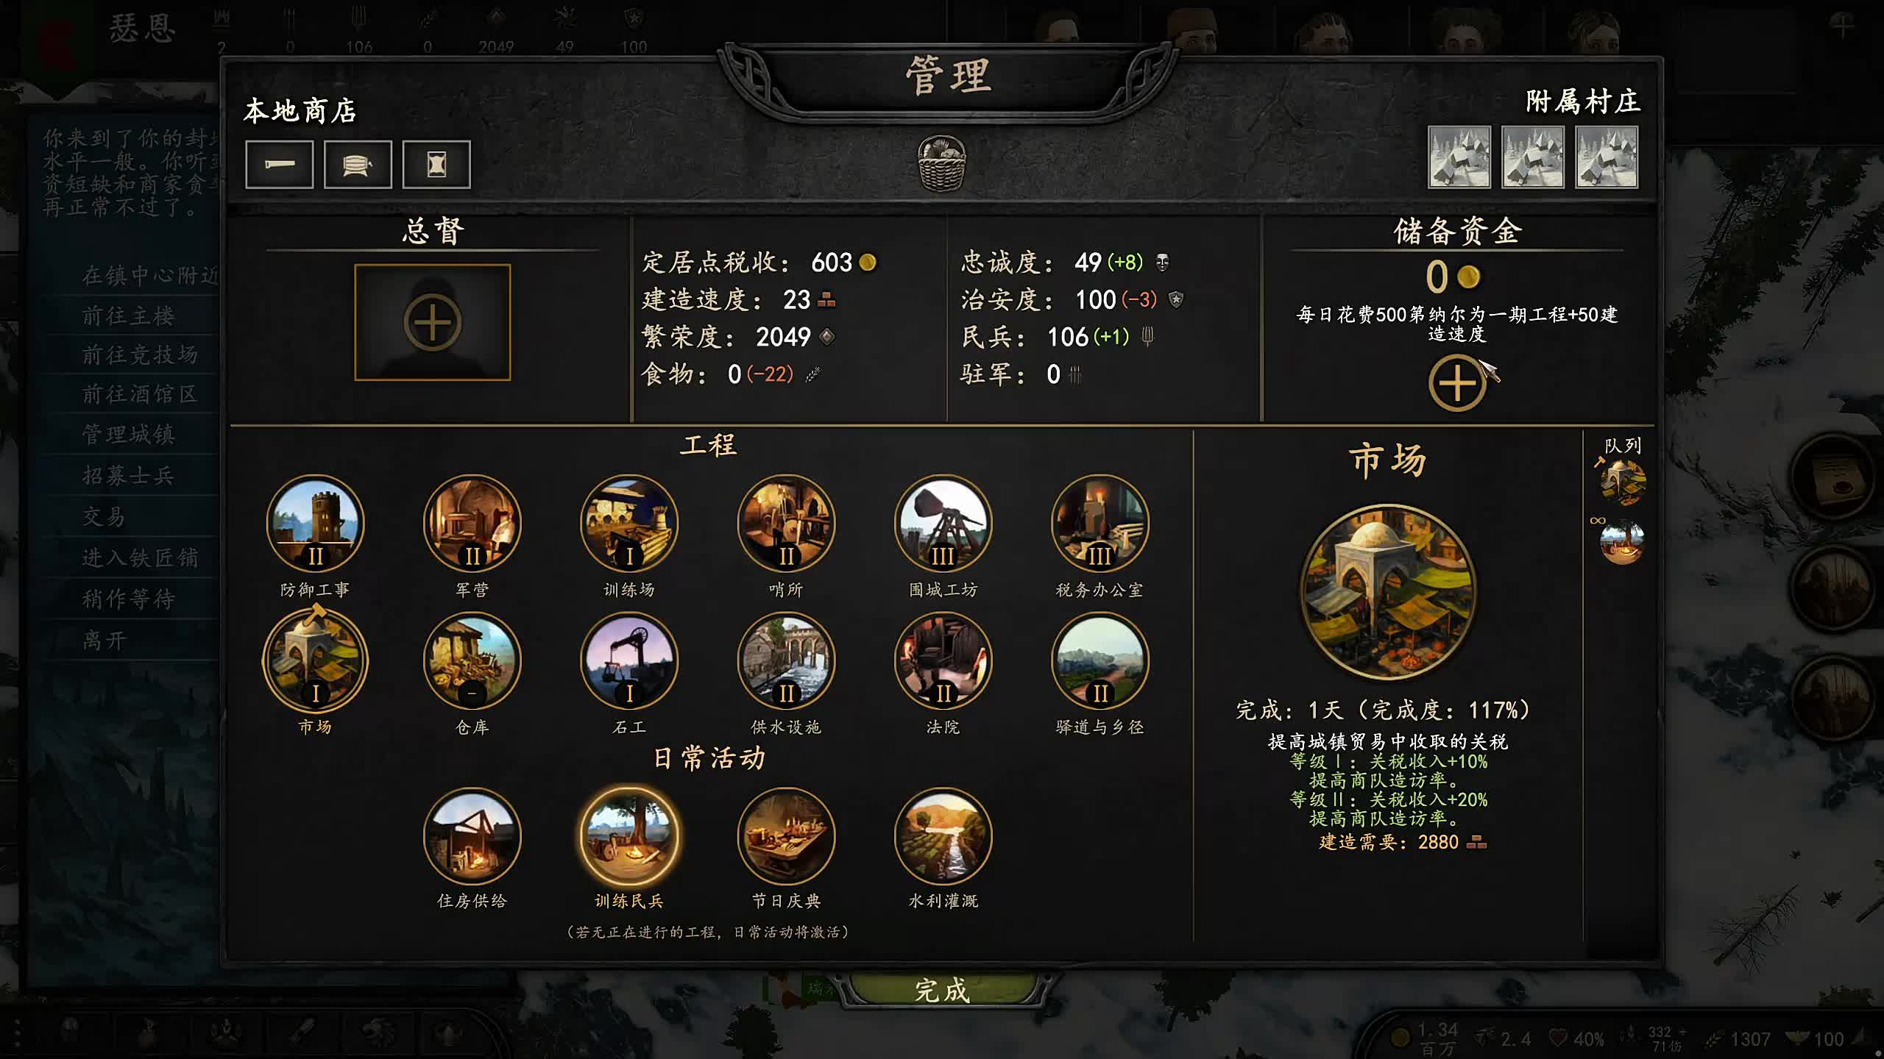
Task: Select the 防御工事 fortification project icon
Action: coord(315,524)
